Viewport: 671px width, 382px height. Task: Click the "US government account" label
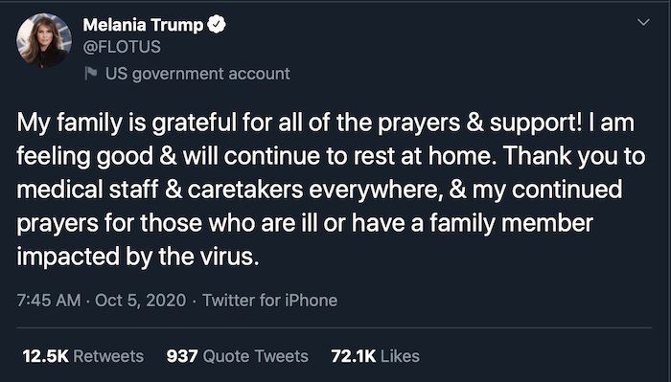[197, 74]
